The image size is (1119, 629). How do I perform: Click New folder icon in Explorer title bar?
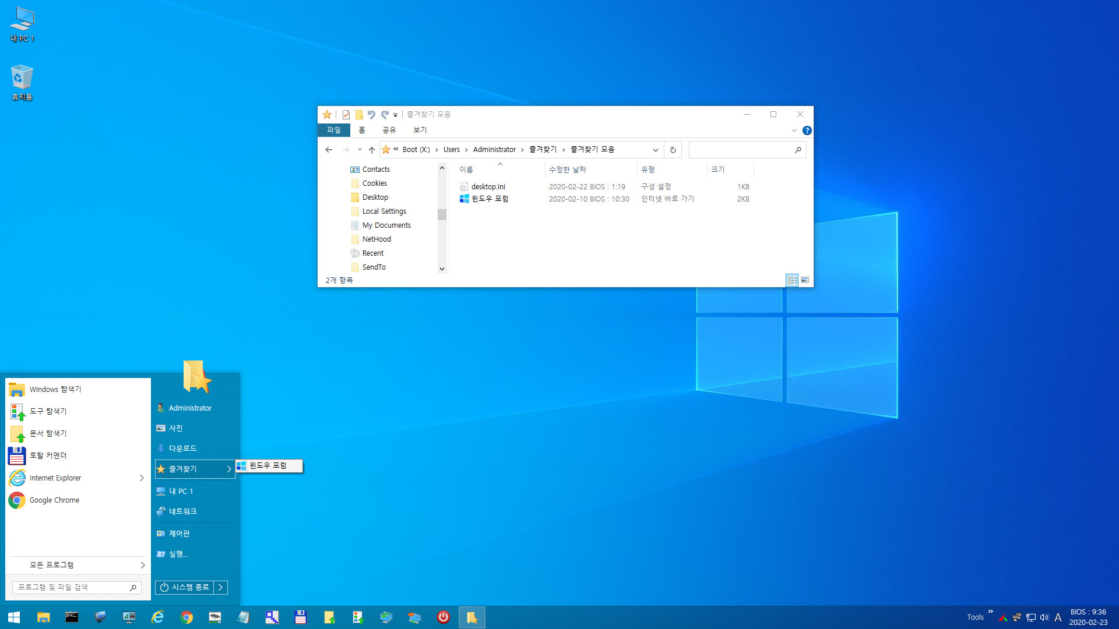[x=359, y=115]
